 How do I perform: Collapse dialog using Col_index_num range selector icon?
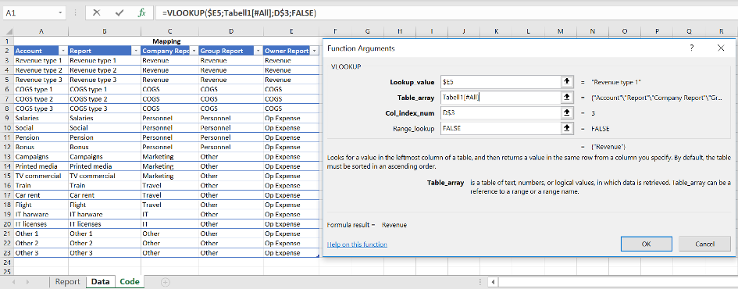click(567, 113)
